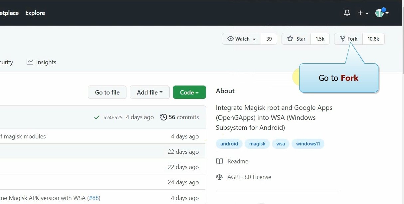
Task: Open the Add file dropdown
Action: pos(150,92)
